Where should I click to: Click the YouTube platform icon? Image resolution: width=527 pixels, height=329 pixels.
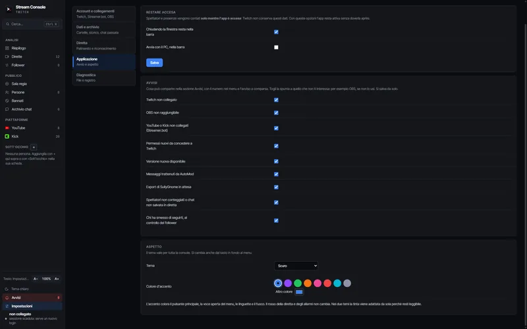coord(7,128)
